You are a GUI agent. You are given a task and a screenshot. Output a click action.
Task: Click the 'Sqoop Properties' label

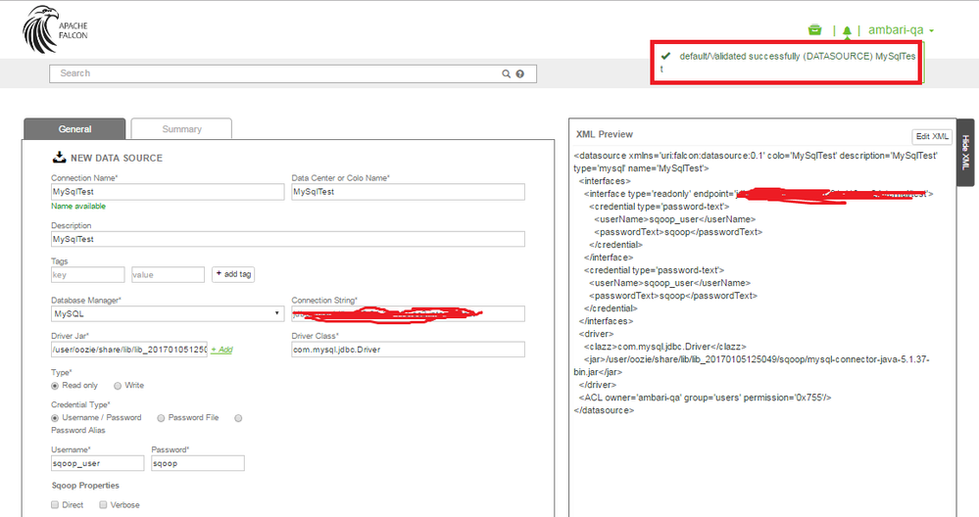(x=85, y=486)
